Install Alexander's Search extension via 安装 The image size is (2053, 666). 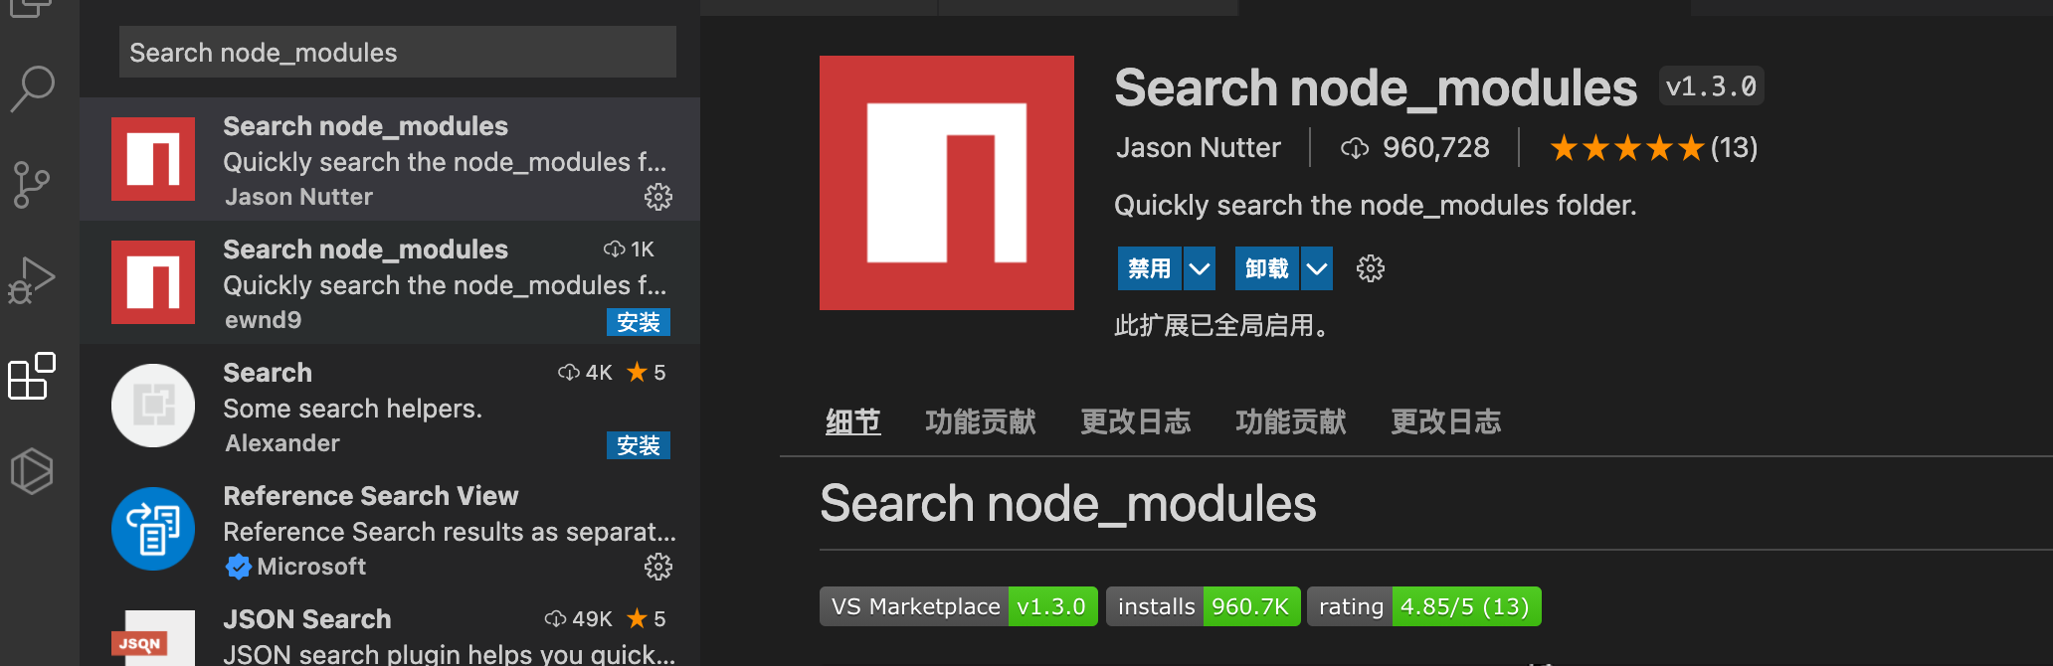(639, 445)
